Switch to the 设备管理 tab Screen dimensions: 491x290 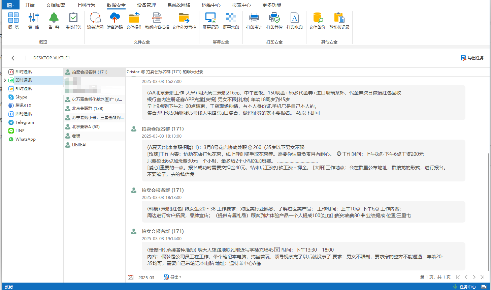[146, 5]
